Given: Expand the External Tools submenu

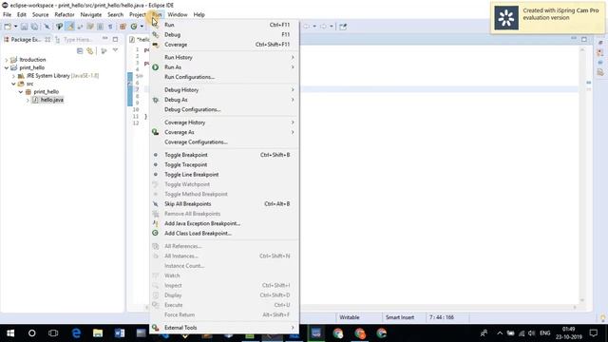Looking at the screenshot, I should click(x=224, y=328).
